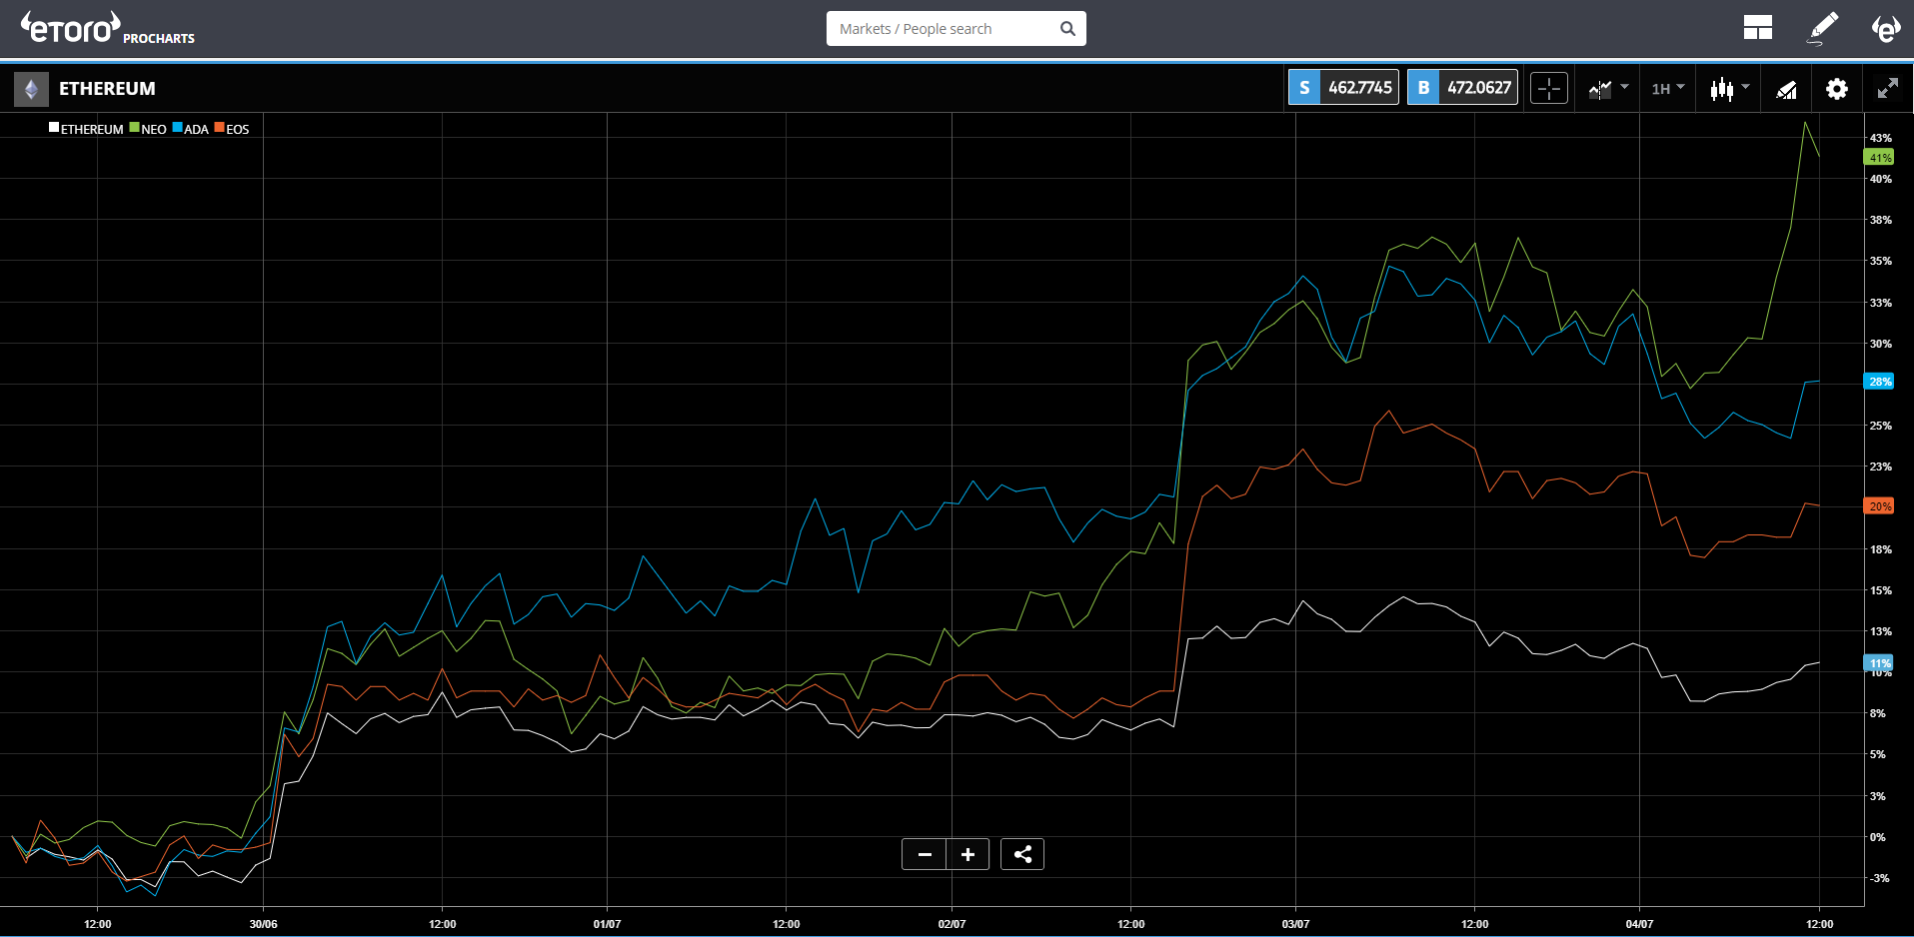Click the green NEO legend swatch
Image resolution: width=1914 pixels, height=937 pixels.
point(134,128)
